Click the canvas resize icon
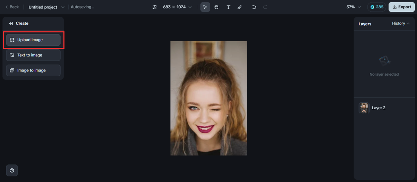417x182 pixels. tap(155, 7)
